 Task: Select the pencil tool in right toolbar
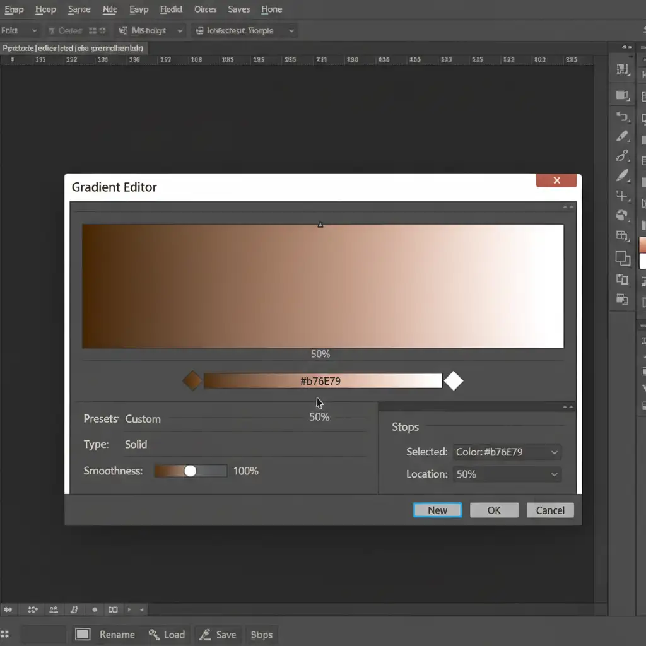pyautogui.click(x=623, y=136)
